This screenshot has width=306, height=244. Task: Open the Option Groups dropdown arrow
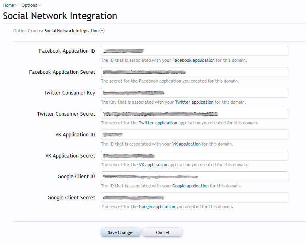(x=102, y=31)
